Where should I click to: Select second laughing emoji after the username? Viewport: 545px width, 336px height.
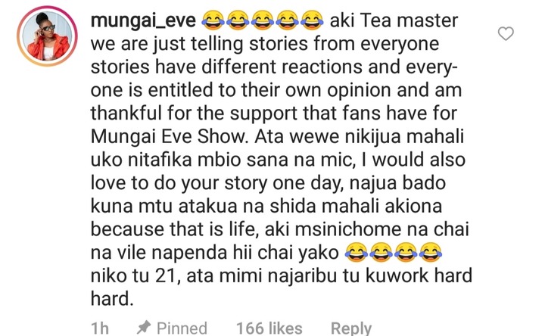[238, 20]
